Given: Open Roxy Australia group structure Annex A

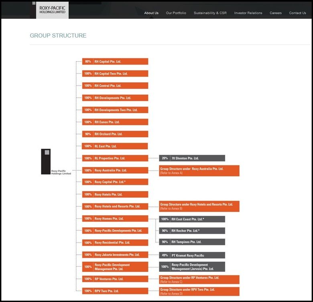Looking at the screenshot, I should [199, 171].
